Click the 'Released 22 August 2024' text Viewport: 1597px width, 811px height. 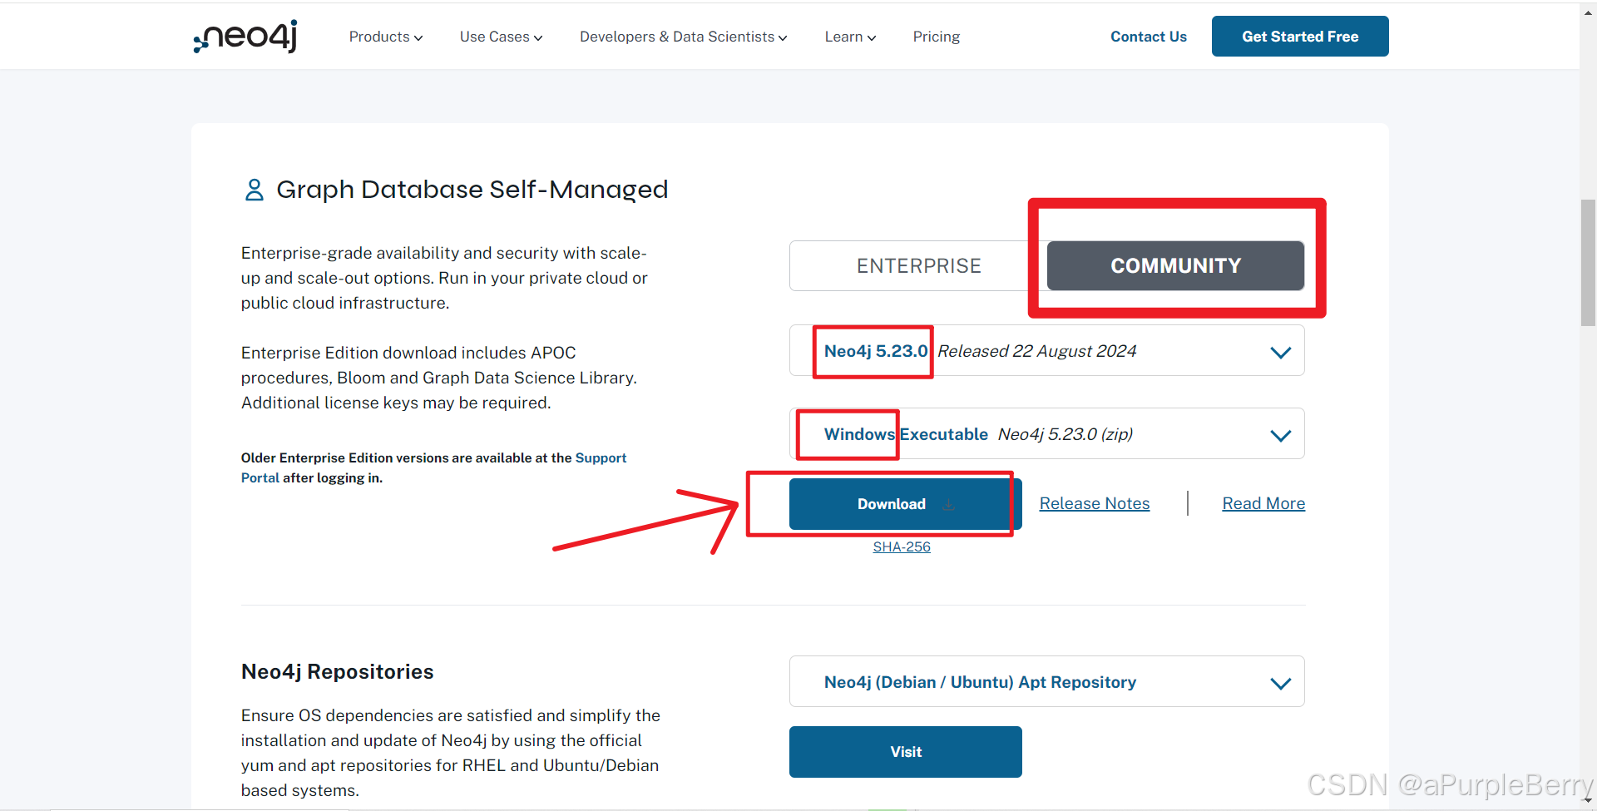1036,351
